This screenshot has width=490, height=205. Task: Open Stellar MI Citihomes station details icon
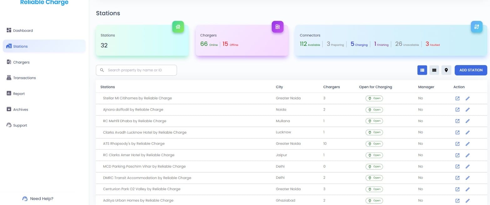[x=457, y=98]
